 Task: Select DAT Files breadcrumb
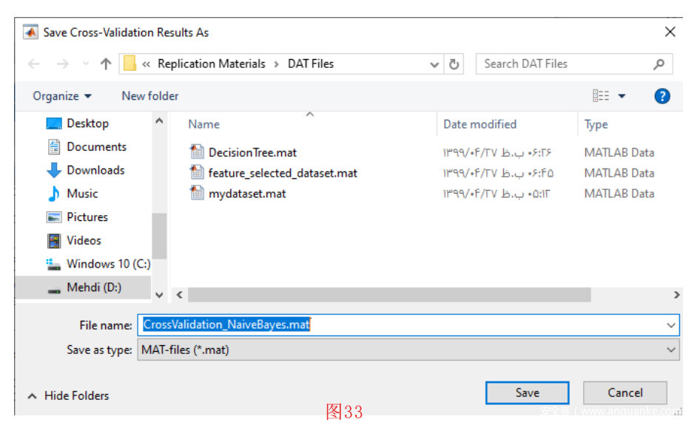(x=311, y=64)
